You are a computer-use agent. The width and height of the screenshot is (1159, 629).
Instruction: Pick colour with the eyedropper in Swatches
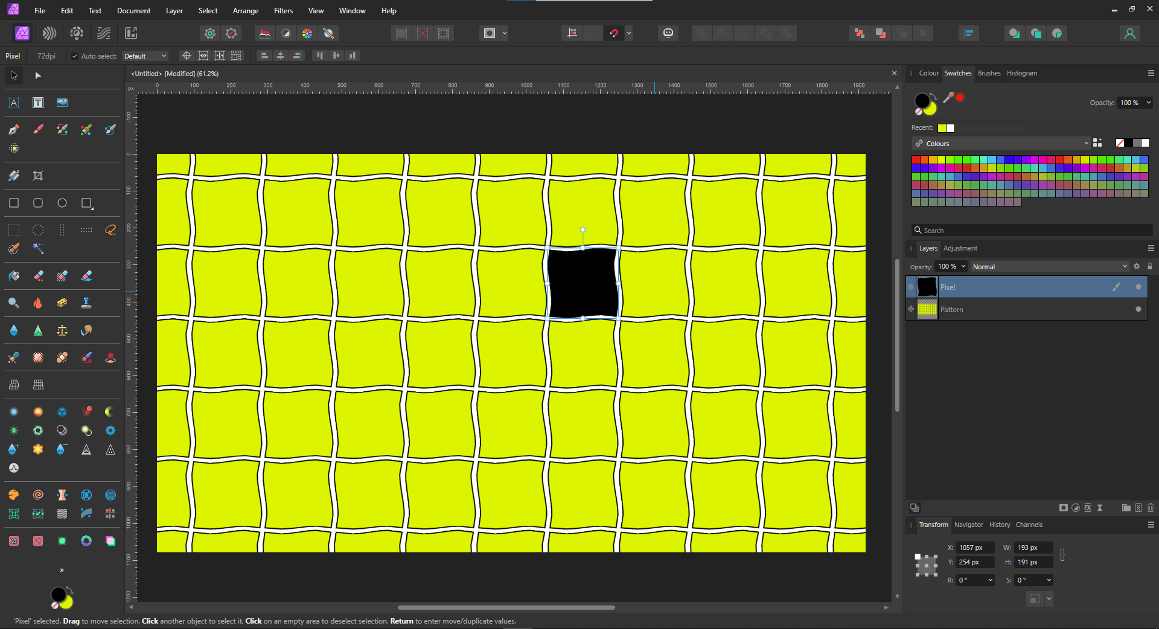pyautogui.click(x=949, y=97)
